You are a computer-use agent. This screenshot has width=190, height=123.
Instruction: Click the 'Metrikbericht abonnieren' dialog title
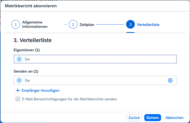pos(31,6)
